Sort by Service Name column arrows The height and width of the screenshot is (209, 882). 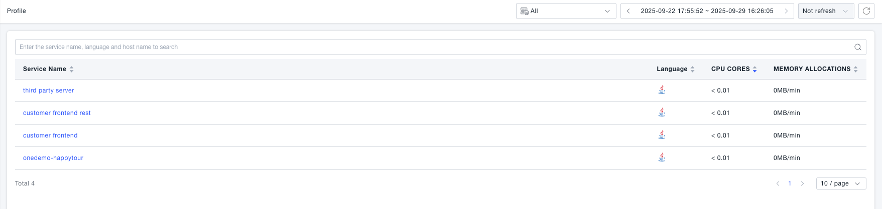(x=72, y=69)
